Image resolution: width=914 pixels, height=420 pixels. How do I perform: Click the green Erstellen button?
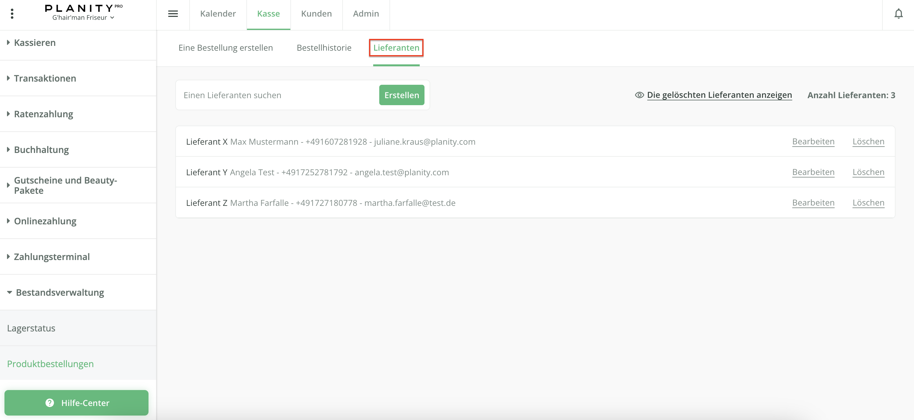click(x=401, y=95)
